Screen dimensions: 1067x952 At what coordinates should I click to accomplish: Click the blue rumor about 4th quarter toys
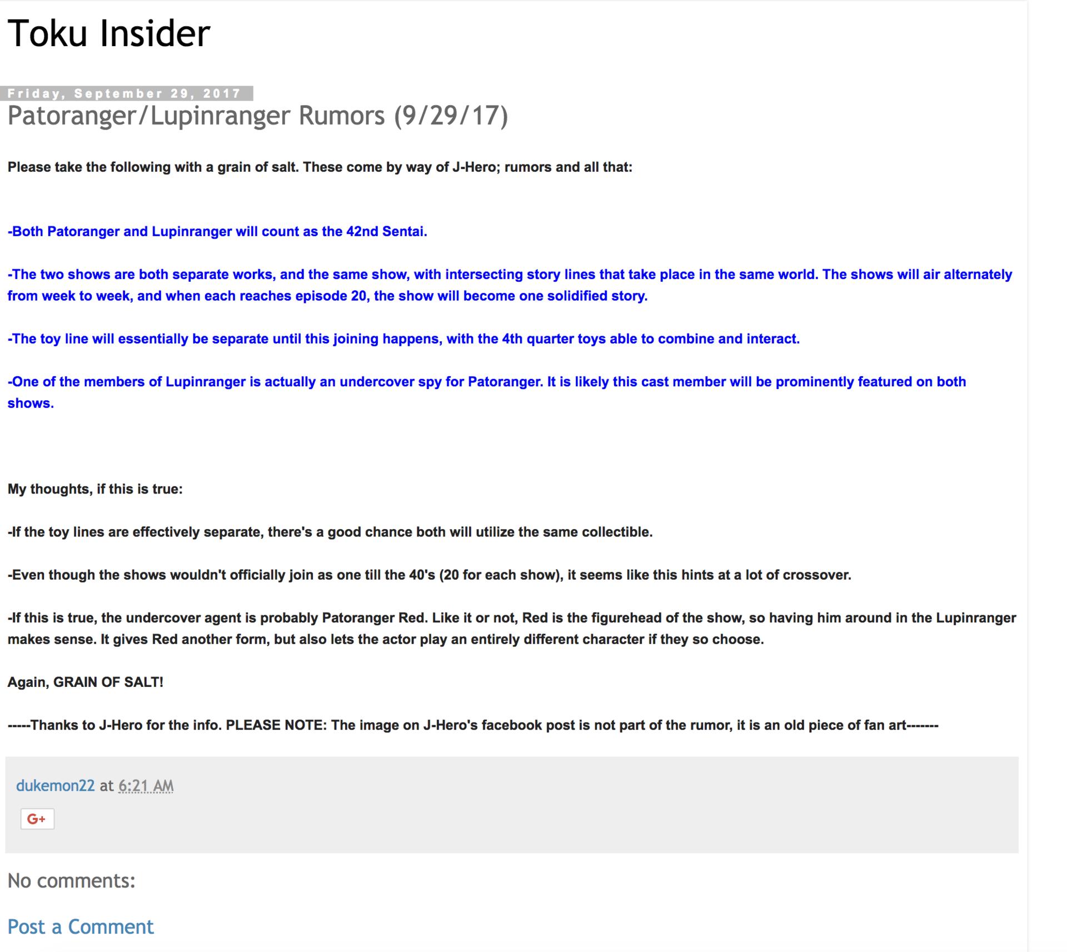(x=403, y=339)
